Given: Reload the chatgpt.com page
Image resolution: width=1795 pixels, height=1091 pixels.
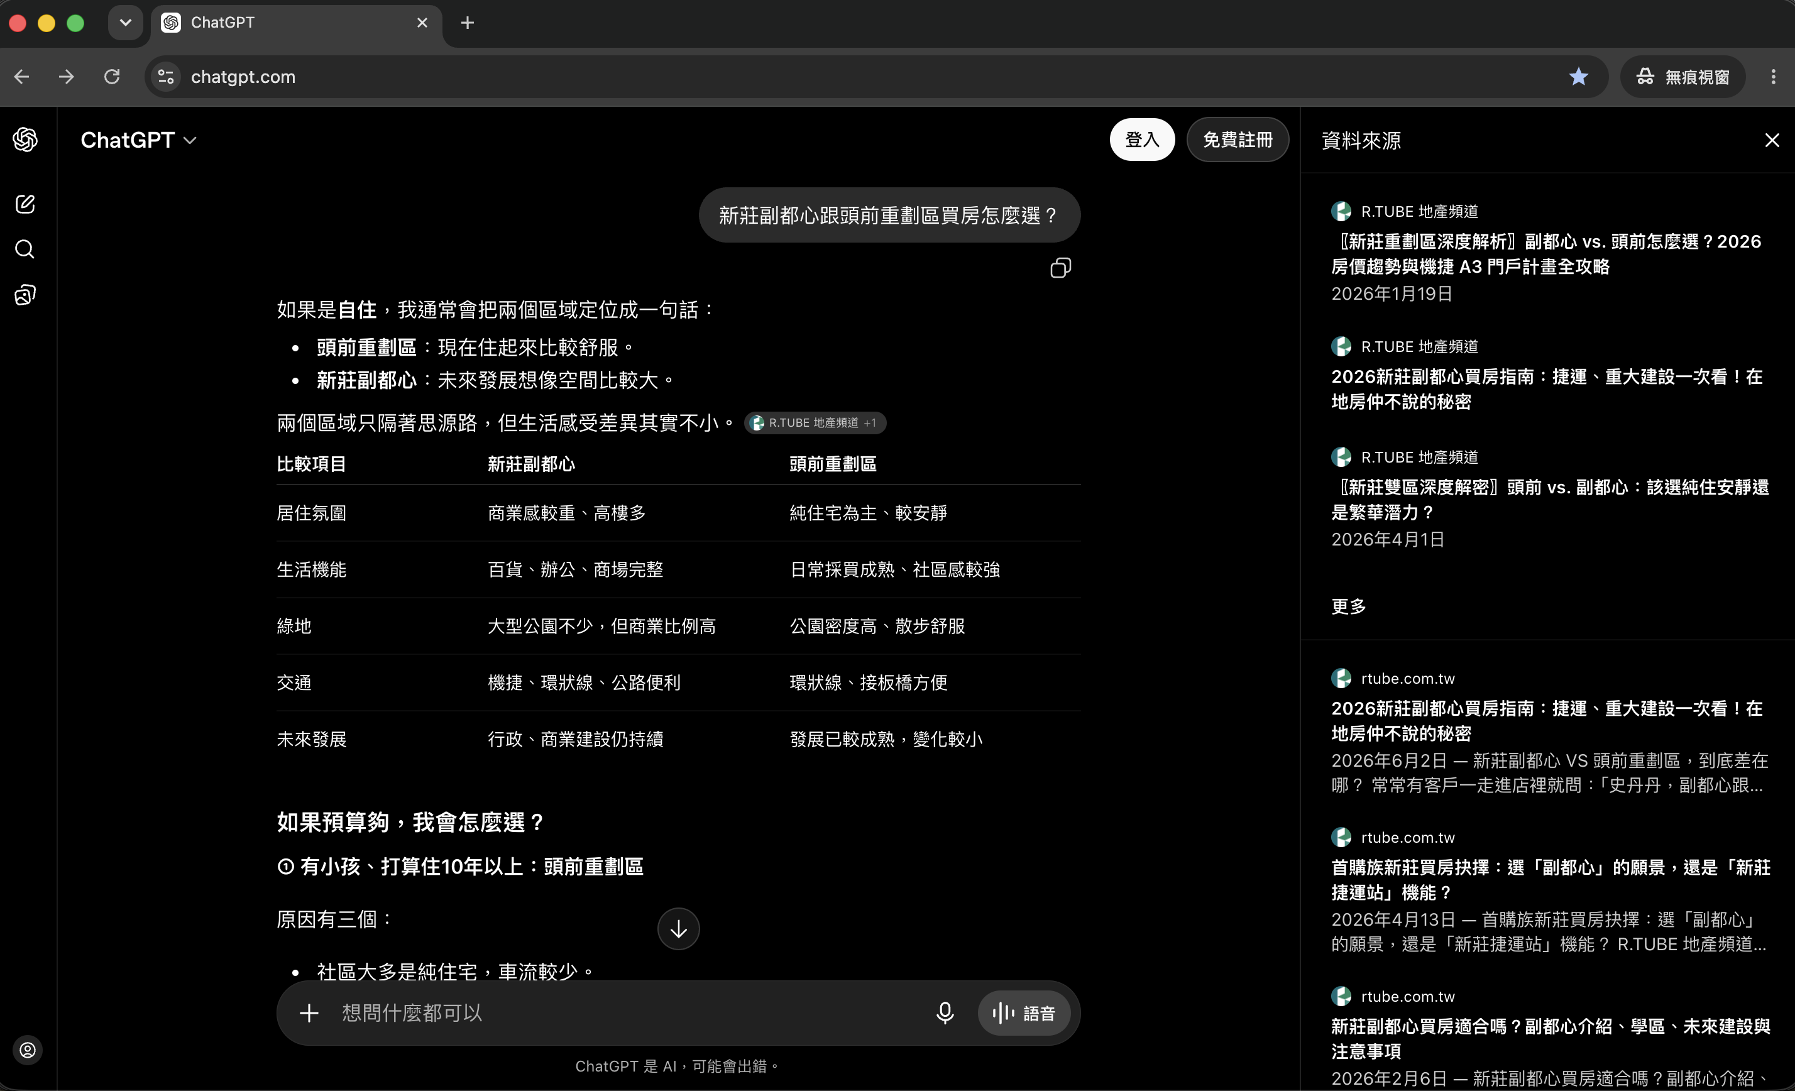Looking at the screenshot, I should [111, 77].
